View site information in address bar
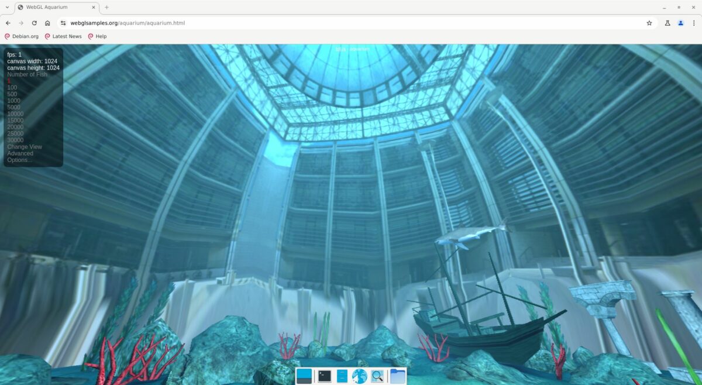Viewport: 702px width, 385px height. pyautogui.click(x=63, y=23)
